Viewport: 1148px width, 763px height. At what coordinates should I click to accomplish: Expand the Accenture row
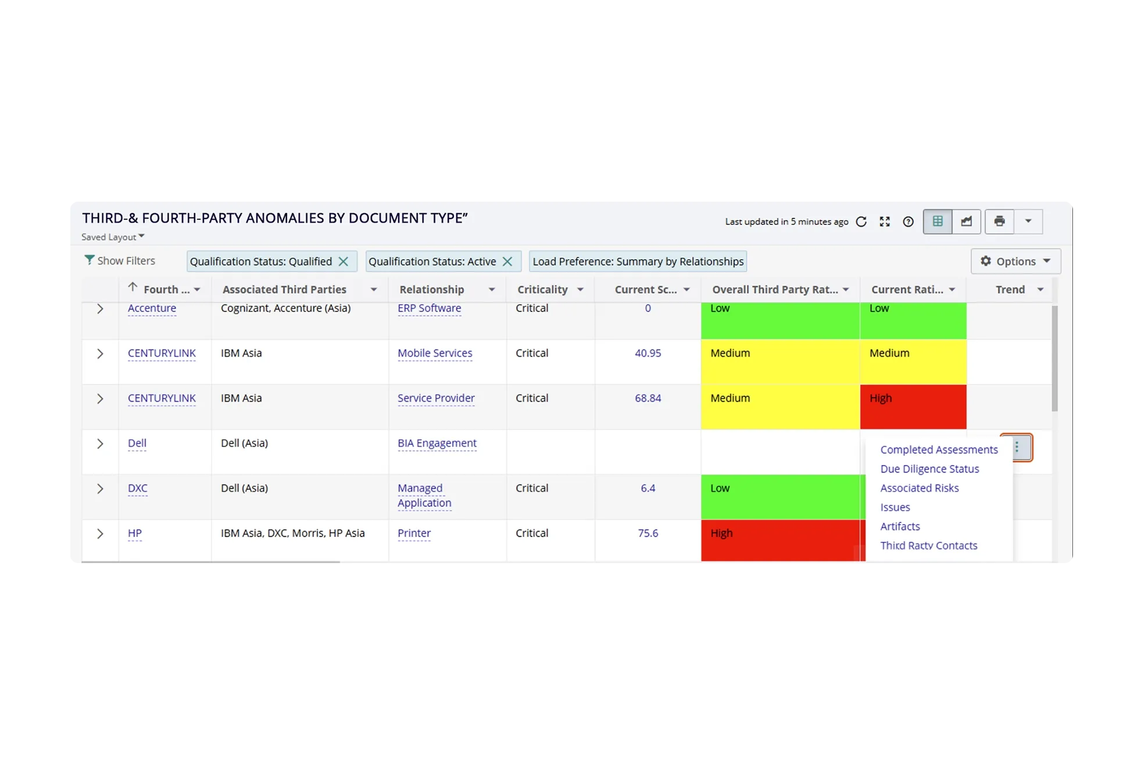click(100, 309)
